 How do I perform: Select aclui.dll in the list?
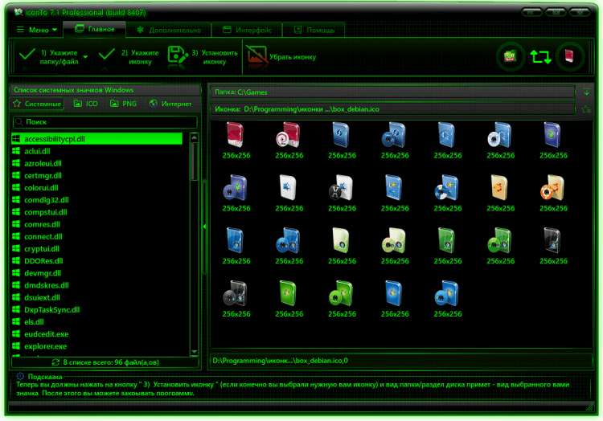[x=97, y=151]
